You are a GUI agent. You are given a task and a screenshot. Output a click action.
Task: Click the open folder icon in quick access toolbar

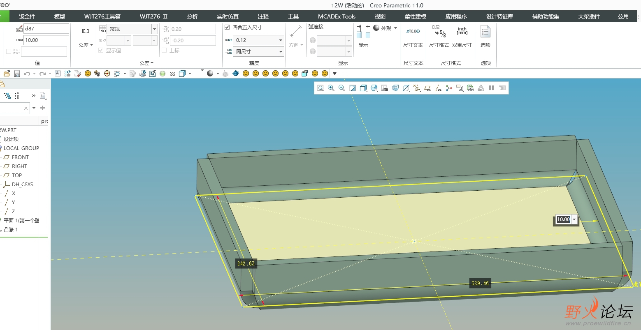(7, 74)
